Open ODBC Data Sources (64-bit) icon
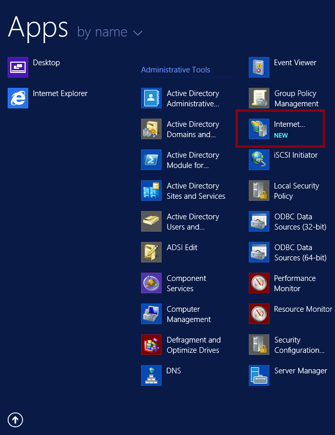 pyautogui.click(x=259, y=252)
